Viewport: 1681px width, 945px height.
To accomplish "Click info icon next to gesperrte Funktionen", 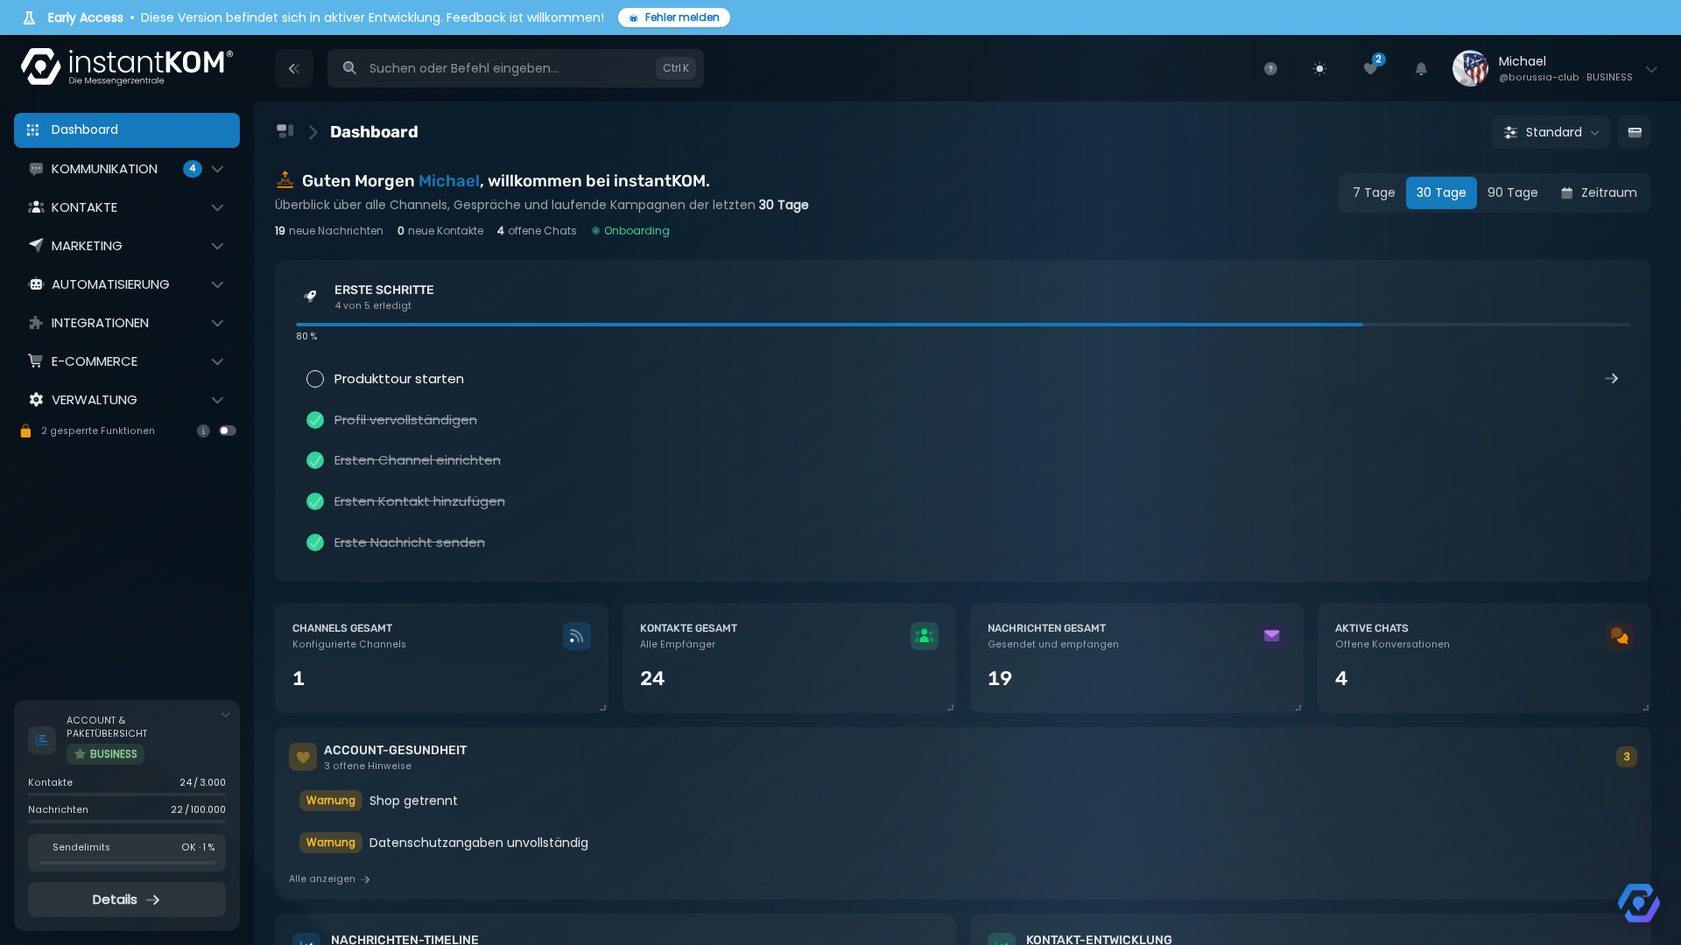I will 203,430.
